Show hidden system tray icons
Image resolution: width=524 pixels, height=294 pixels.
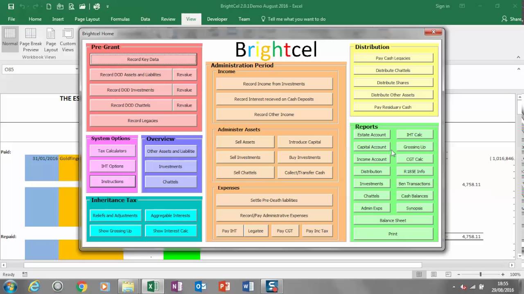point(454,287)
